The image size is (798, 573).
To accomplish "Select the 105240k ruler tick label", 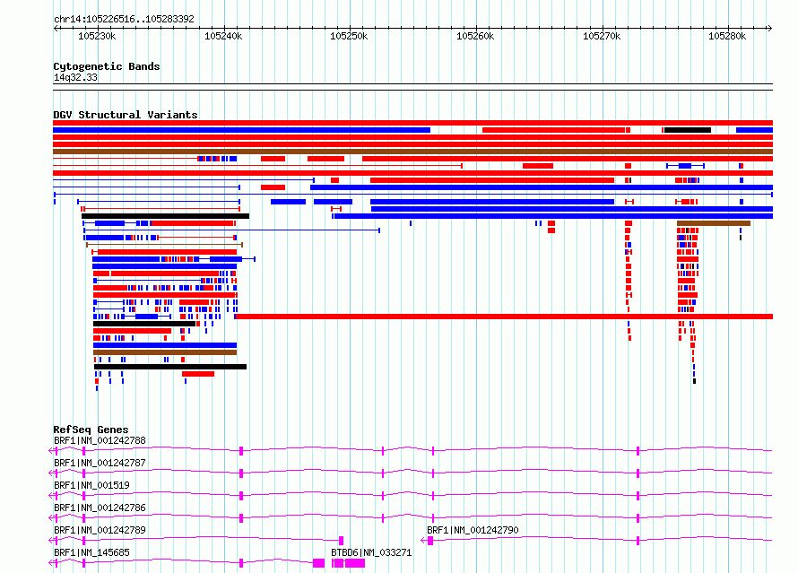I will [x=223, y=36].
